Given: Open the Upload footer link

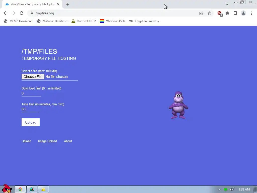Looking at the screenshot, I should 26,141.
